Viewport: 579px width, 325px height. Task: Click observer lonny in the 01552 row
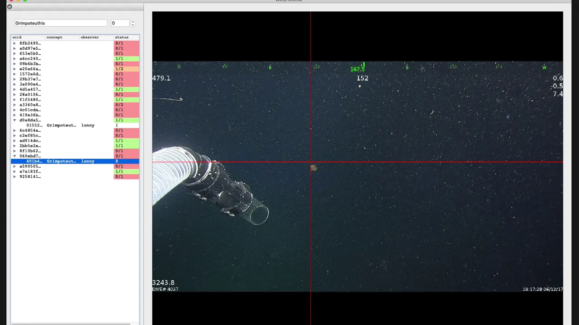tap(88, 125)
